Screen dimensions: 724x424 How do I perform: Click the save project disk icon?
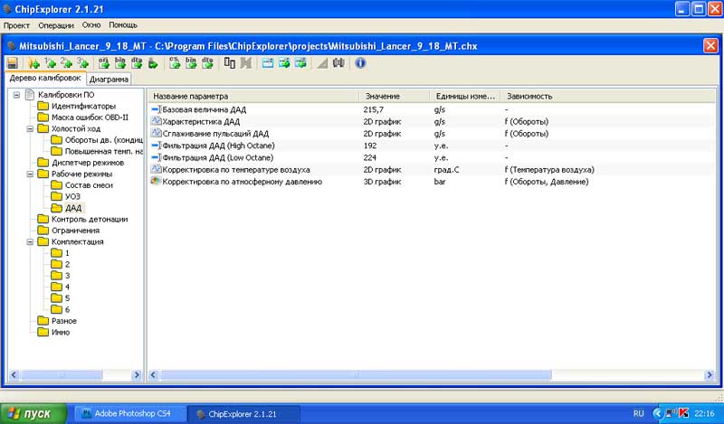[13, 63]
